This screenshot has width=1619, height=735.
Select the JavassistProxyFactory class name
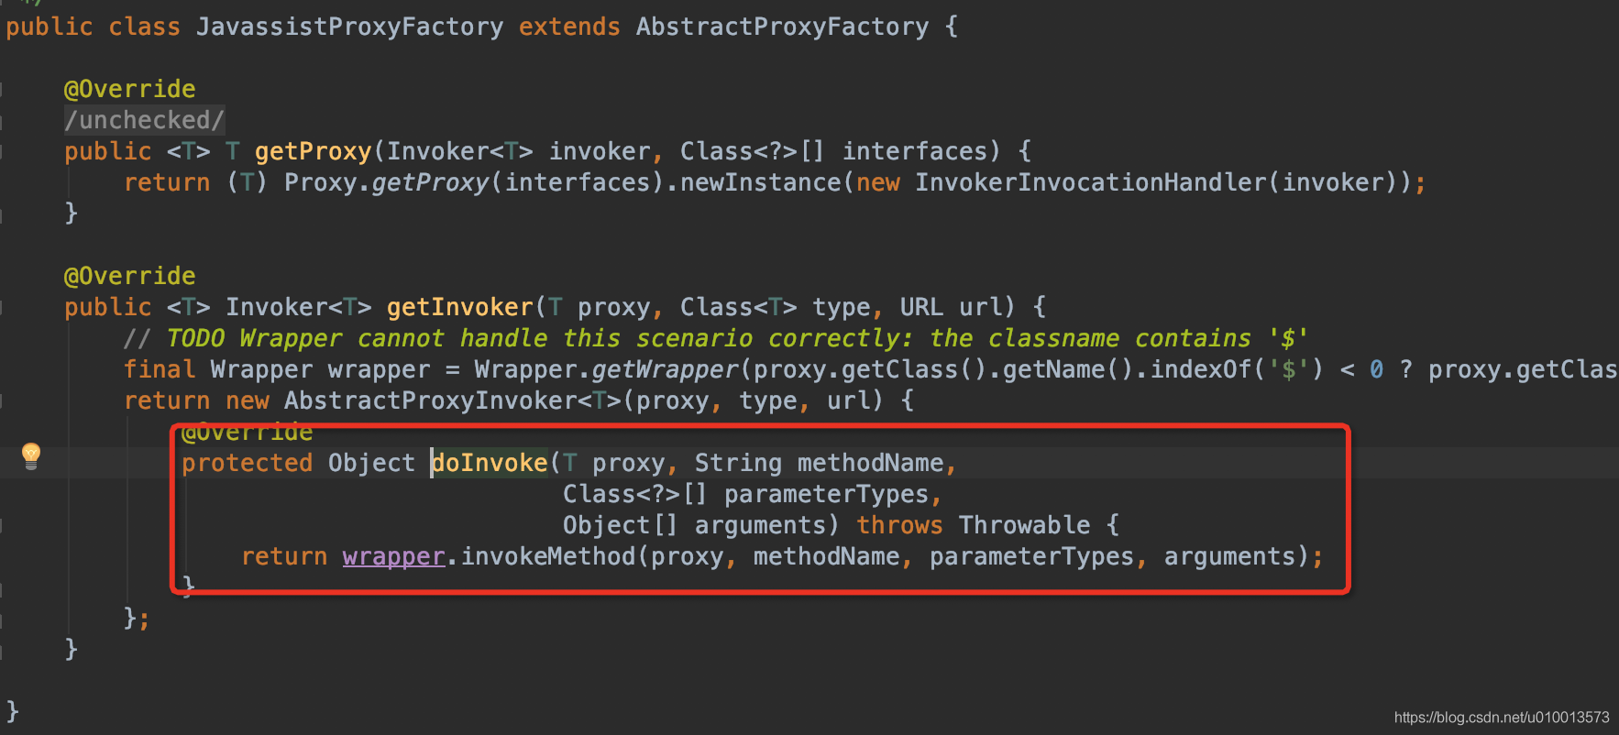pos(349,27)
